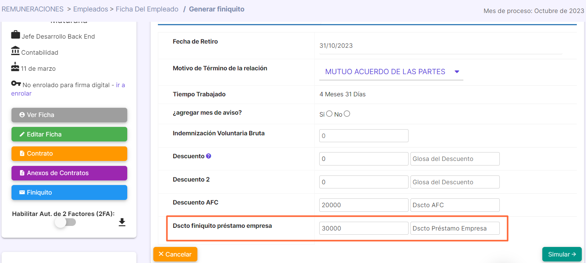Viewport: 586px width, 263px height.
Task: Toggle the 2FA authentication switch
Action: tap(65, 222)
